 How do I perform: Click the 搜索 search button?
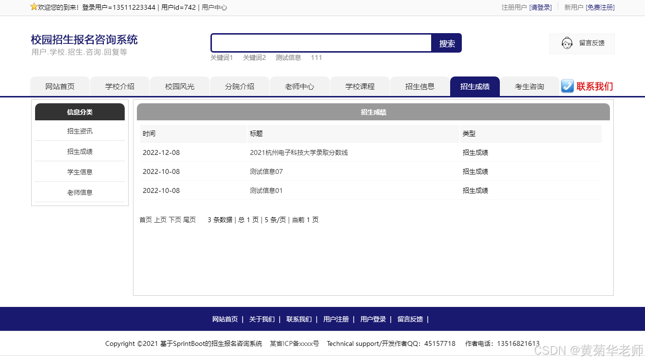tap(446, 43)
